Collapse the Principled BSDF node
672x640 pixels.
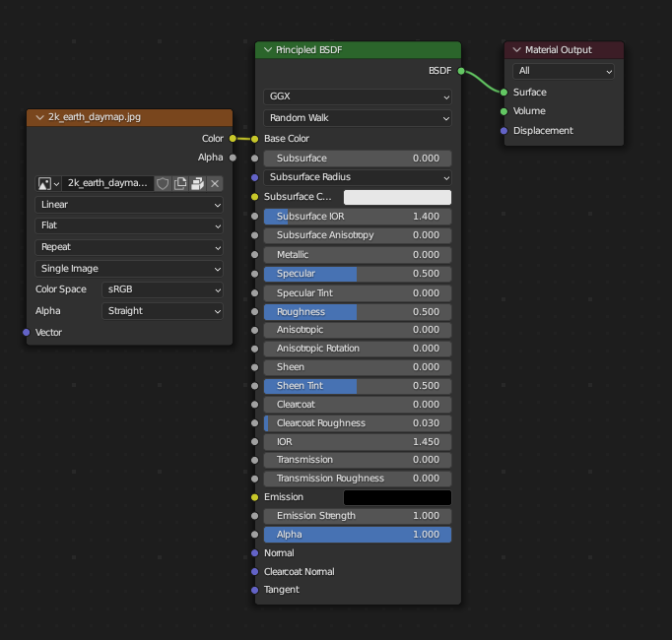pyautogui.click(x=267, y=50)
